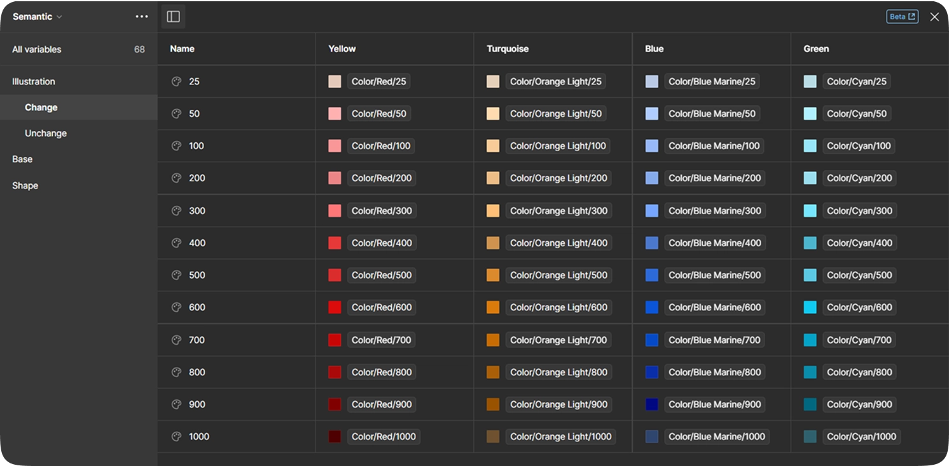Click the palette icon next to variable 25
The width and height of the screenshot is (949, 466).
point(176,81)
